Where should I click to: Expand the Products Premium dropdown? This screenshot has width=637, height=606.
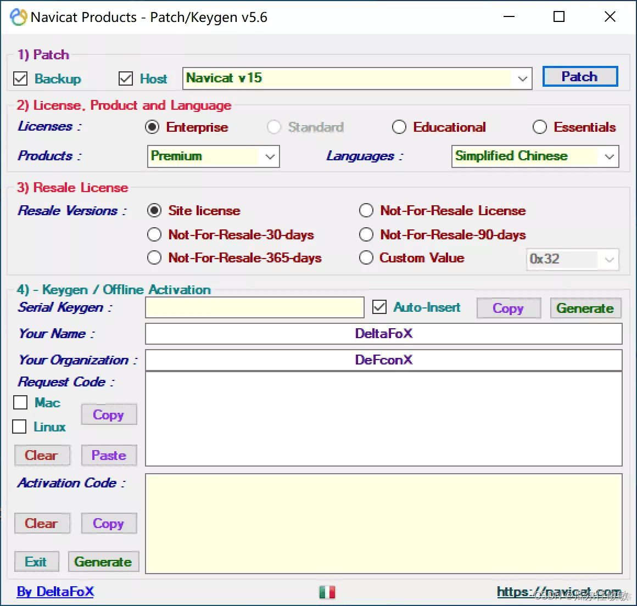click(x=270, y=156)
